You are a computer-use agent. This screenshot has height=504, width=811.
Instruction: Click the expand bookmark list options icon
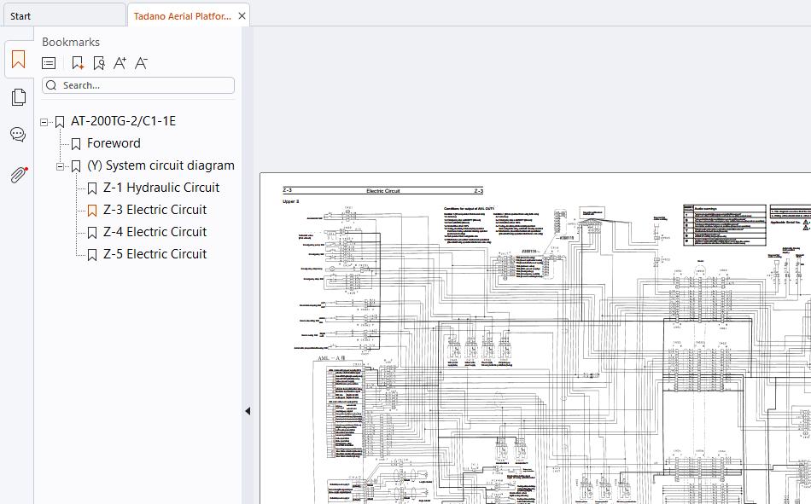tap(49, 63)
